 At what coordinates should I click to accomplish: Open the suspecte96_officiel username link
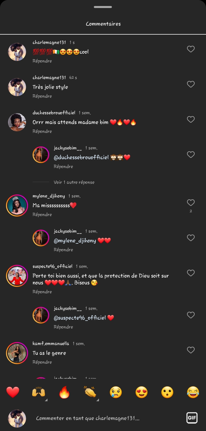pyautogui.click(x=52, y=266)
